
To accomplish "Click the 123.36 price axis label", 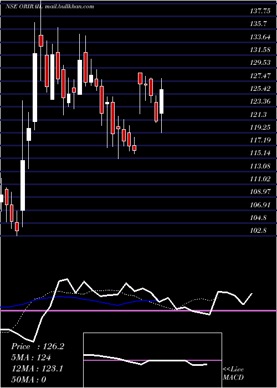I will [x=260, y=101].
